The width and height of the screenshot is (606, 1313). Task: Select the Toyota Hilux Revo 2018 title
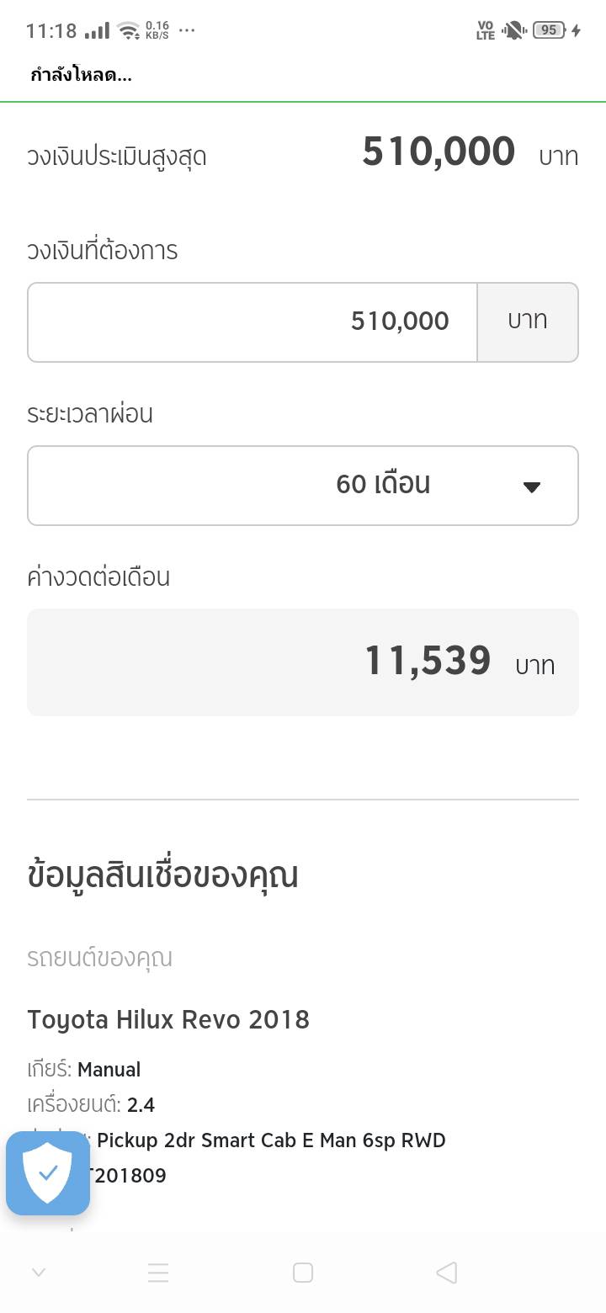coord(168,1019)
